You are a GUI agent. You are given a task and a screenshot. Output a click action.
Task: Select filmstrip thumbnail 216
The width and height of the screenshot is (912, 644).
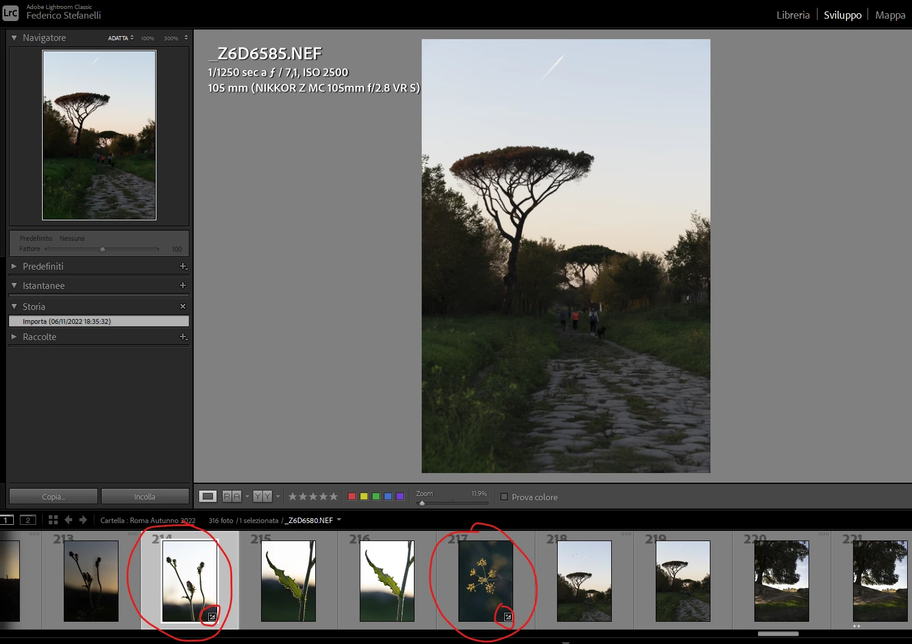(x=387, y=581)
